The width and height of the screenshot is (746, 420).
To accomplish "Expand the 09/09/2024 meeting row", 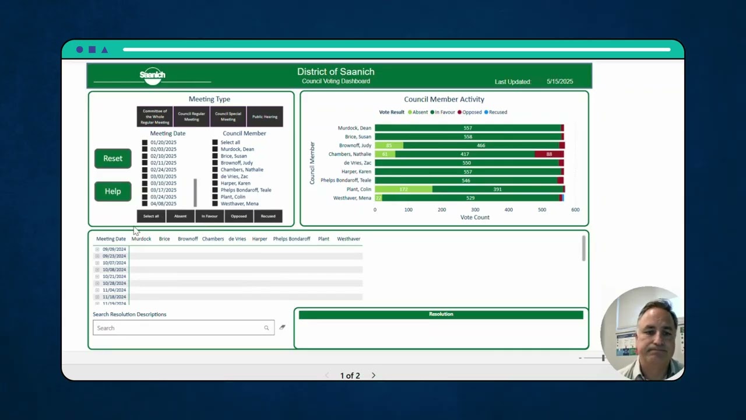I will [97, 249].
